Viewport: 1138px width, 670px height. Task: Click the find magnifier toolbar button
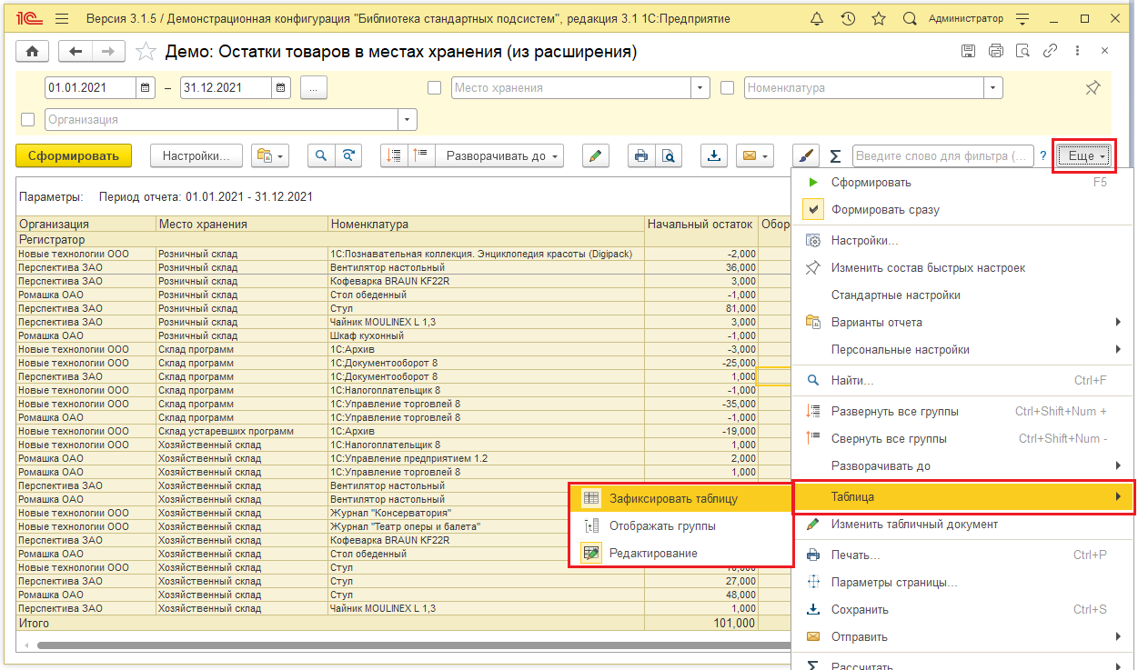320,156
